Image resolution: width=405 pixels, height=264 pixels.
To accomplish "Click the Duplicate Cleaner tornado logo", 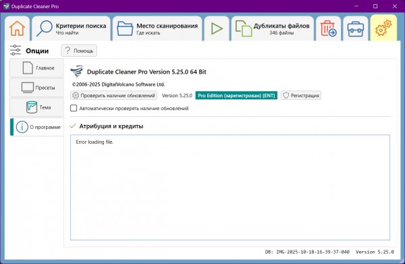I will pyautogui.click(x=77, y=72).
